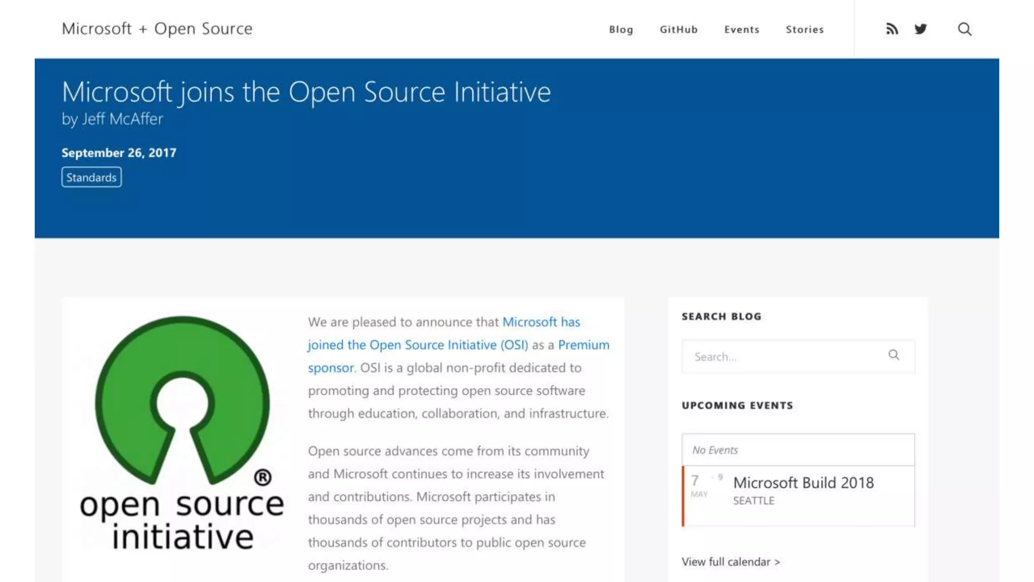Open the Premium sponsor link
The height and width of the screenshot is (582, 1034).
click(583, 345)
